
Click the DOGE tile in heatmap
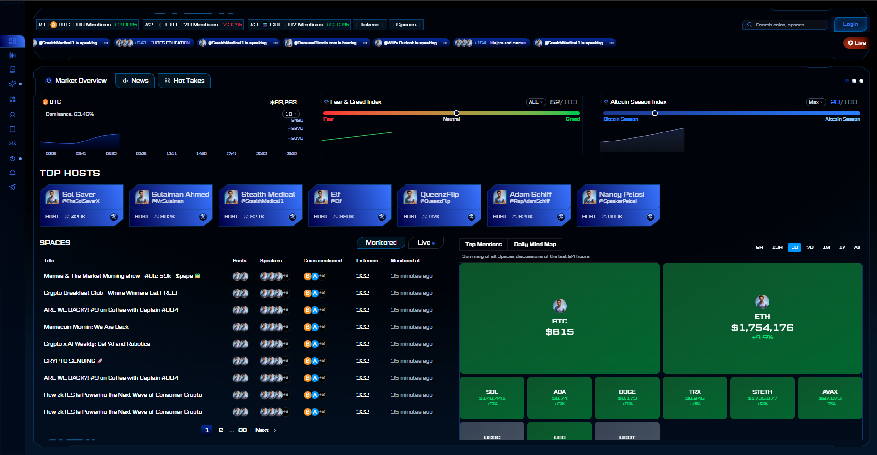point(627,398)
